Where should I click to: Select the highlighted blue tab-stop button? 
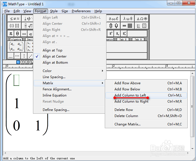[x=18, y=62]
